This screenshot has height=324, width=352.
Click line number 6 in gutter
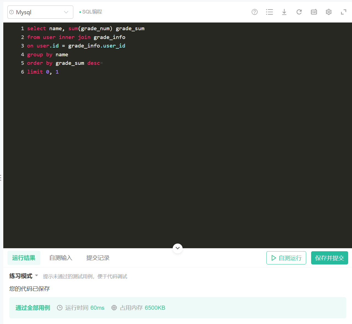click(23, 72)
